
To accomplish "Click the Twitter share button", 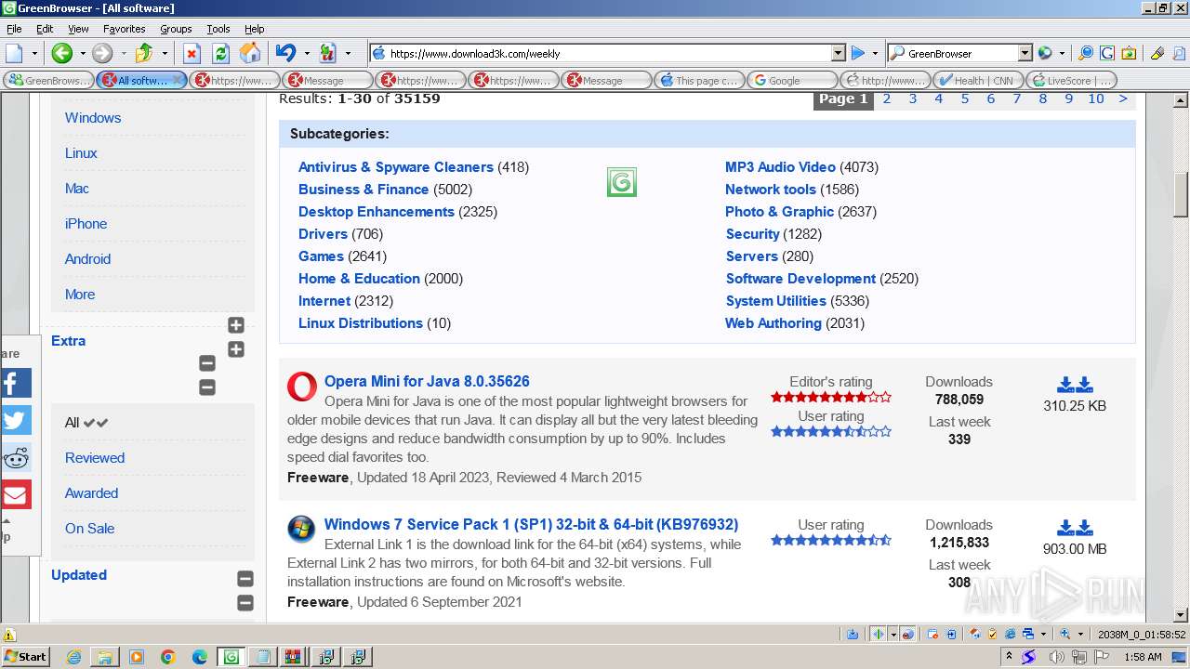I will [15, 420].
